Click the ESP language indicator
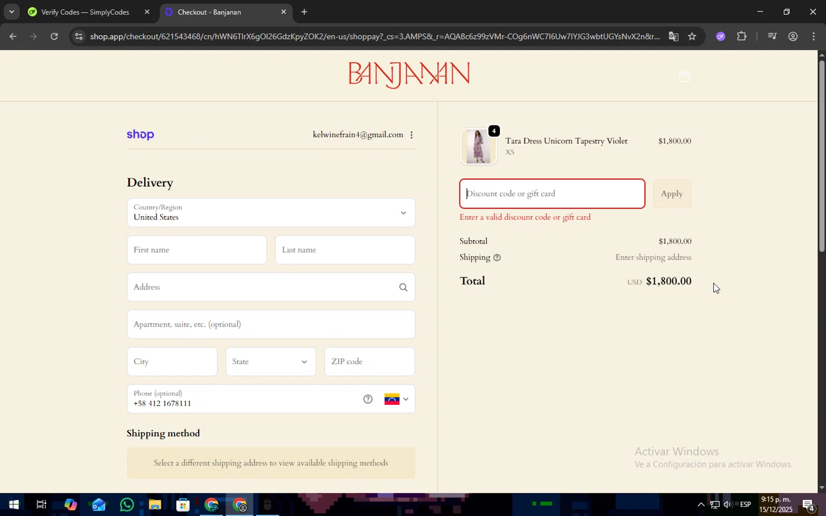The height and width of the screenshot is (516, 826). [745, 504]
